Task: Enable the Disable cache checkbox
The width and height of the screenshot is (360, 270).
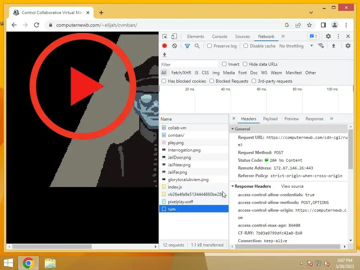Action: click(x=246, y=46)
